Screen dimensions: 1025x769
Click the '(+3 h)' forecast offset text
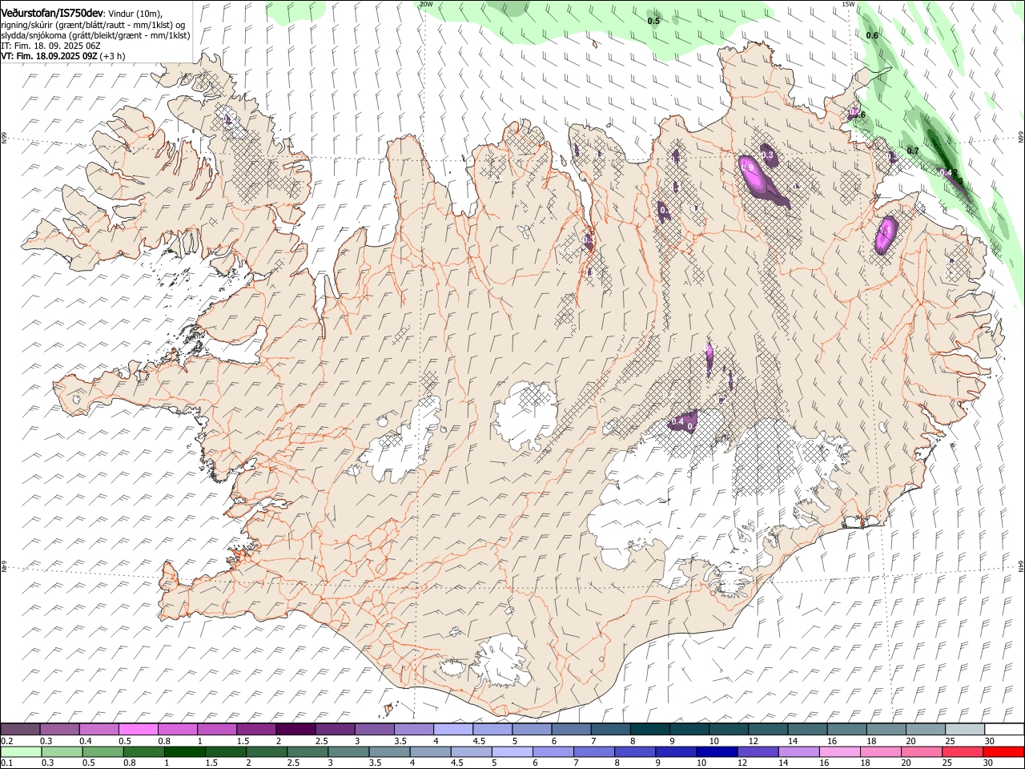click(x=113, y=57)
